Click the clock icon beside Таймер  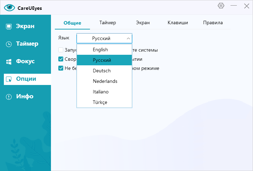click(9, 44)
